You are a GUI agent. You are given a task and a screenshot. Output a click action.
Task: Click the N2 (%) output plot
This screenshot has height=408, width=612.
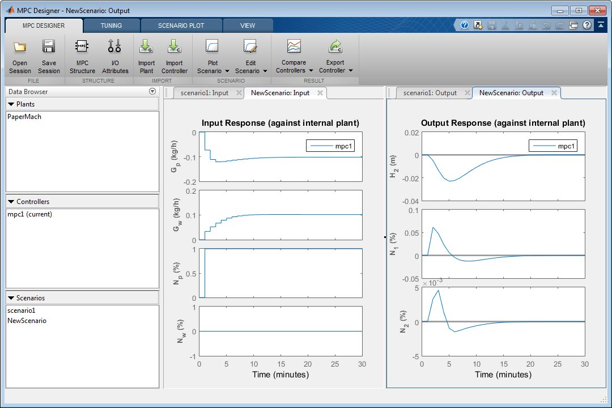tap(503, 321)
